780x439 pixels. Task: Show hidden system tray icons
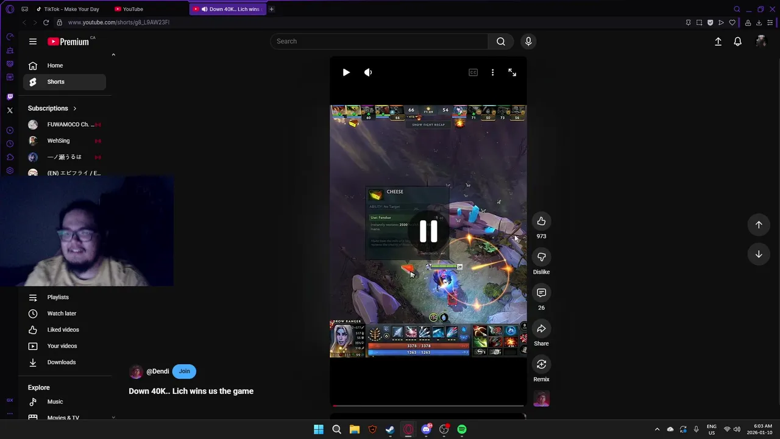coord(657,429)
